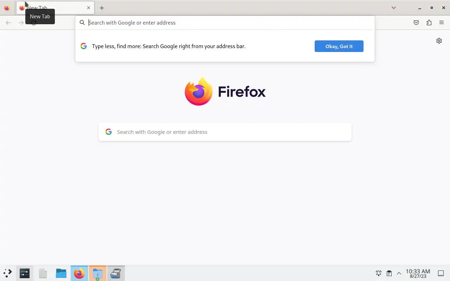Reload the current page
Viewport: 450px width, 281px height.
(x=34, y=22)
